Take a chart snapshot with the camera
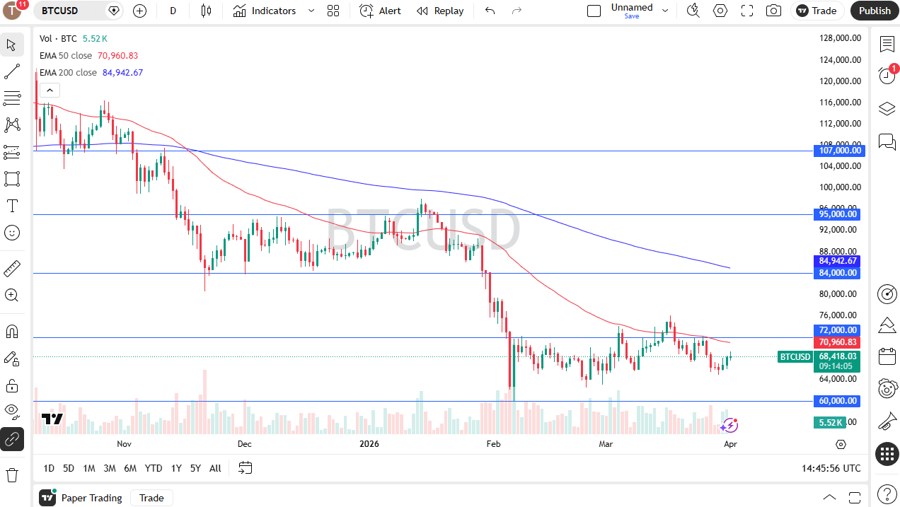 tap(773, 11)
